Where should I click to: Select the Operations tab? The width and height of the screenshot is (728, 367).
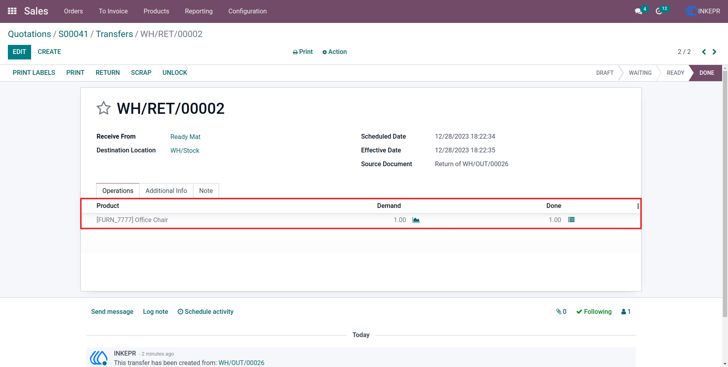(x=118, y=191)
